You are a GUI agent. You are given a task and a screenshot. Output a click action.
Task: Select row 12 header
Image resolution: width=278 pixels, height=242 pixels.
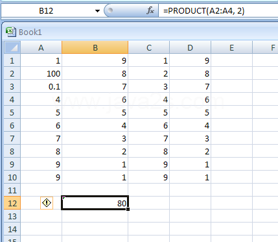tap(12, 203)
